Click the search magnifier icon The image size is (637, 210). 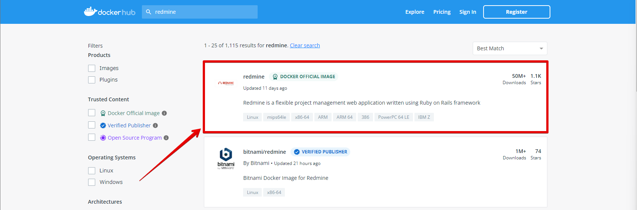click(x=149, y=12)
